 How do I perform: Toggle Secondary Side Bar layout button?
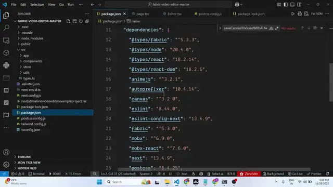click(299, 5)
